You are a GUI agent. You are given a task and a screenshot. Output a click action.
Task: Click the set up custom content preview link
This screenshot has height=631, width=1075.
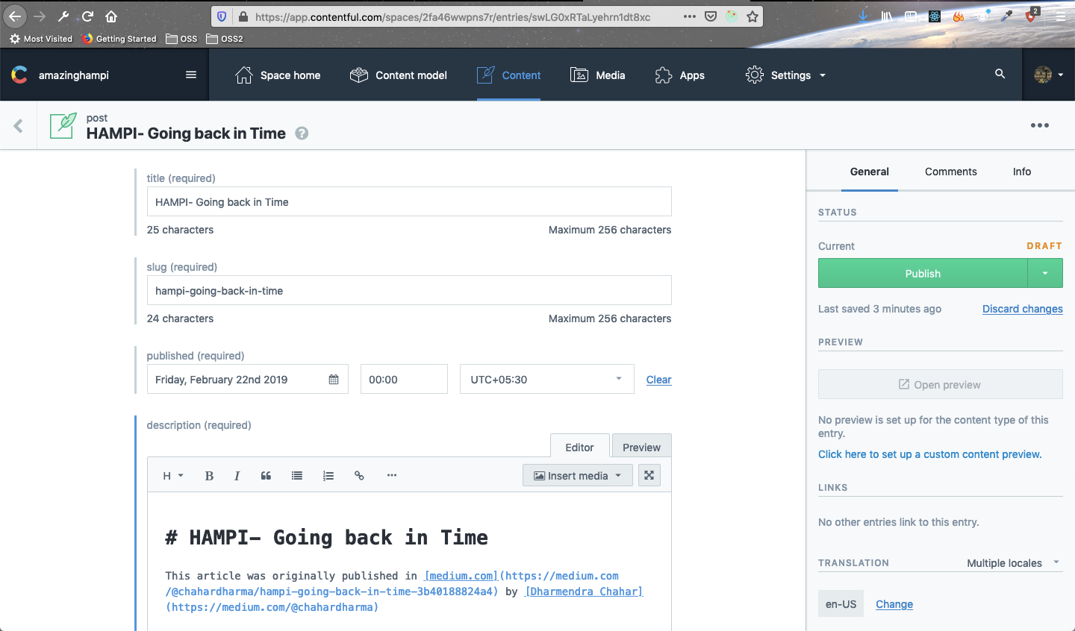pos(930,454)
